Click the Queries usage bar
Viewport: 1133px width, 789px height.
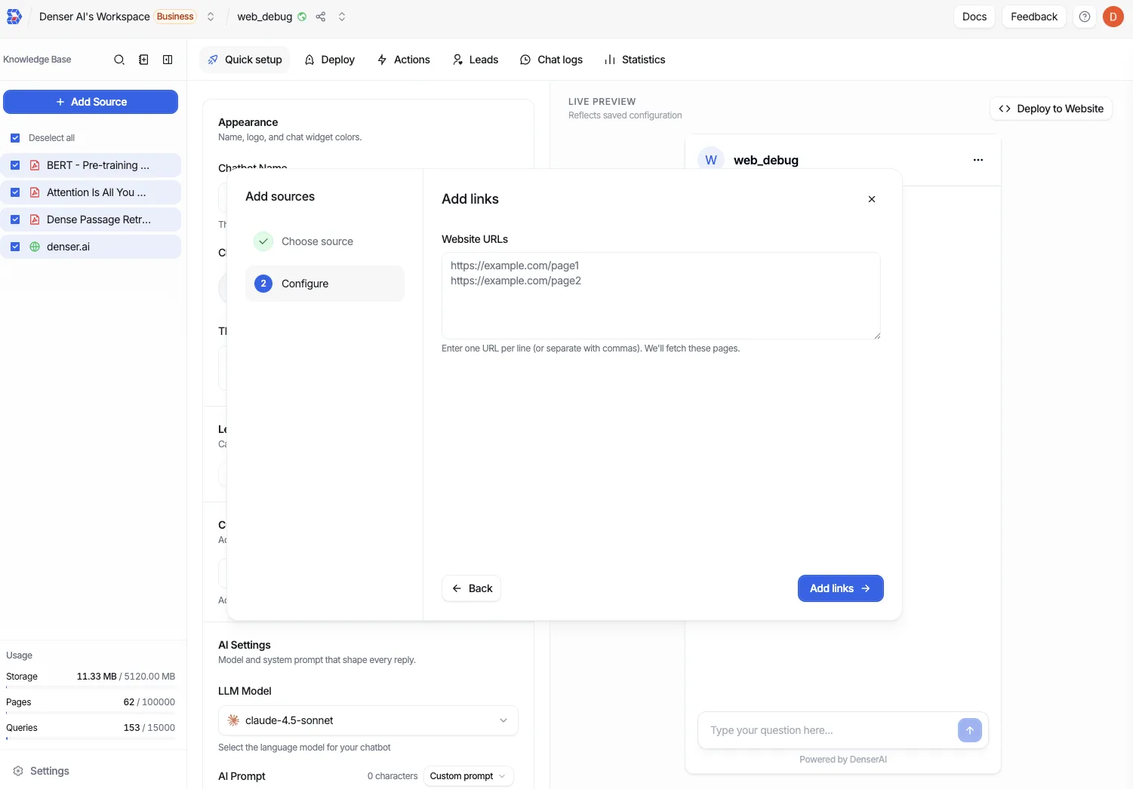pyautogui.click(x=91, y=738)
